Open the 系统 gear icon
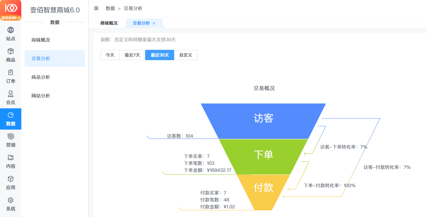Screen dimensions: 427x217 coord(11,200)
